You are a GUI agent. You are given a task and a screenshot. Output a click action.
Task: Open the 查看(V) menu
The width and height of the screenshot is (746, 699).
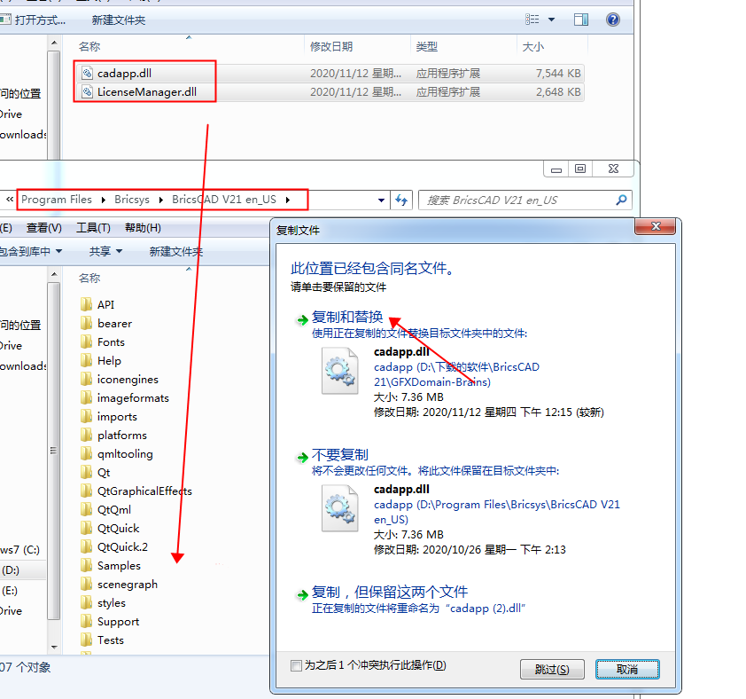pos(43,228)
